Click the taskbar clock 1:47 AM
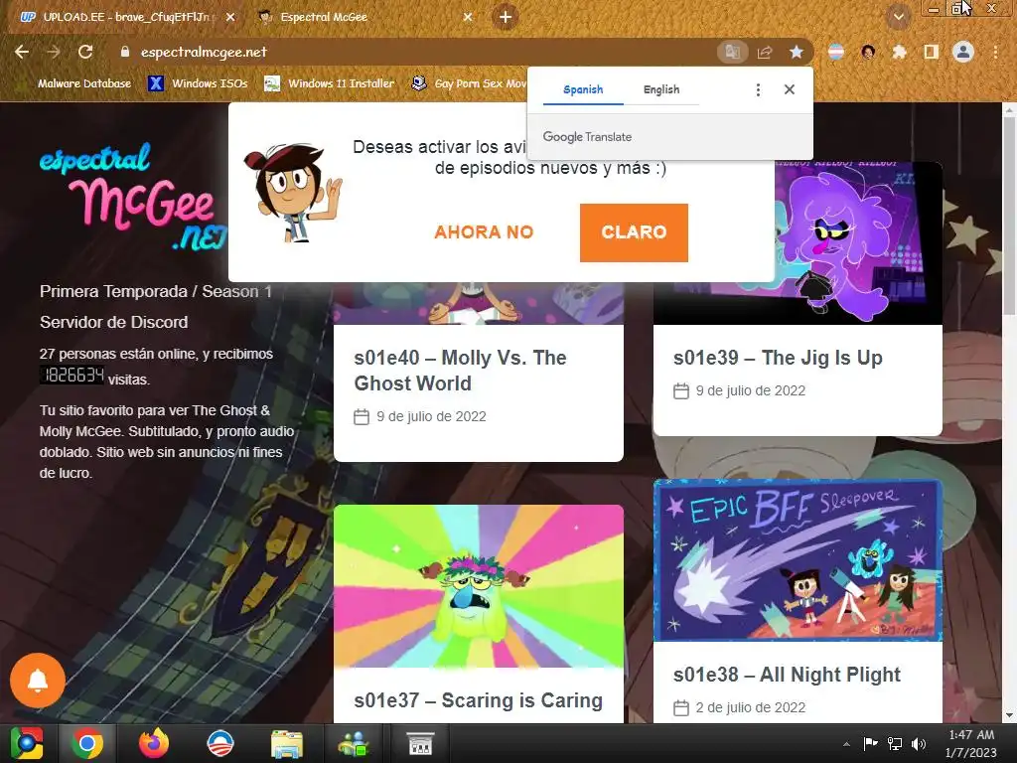The width and height of the screenshot is (1017, 763). [x=971, y=743]
